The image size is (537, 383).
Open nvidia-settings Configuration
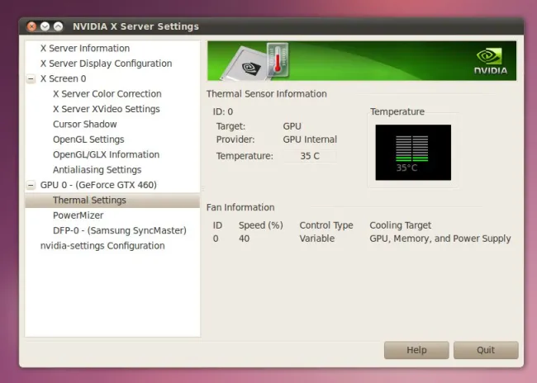tap(102, 246)
